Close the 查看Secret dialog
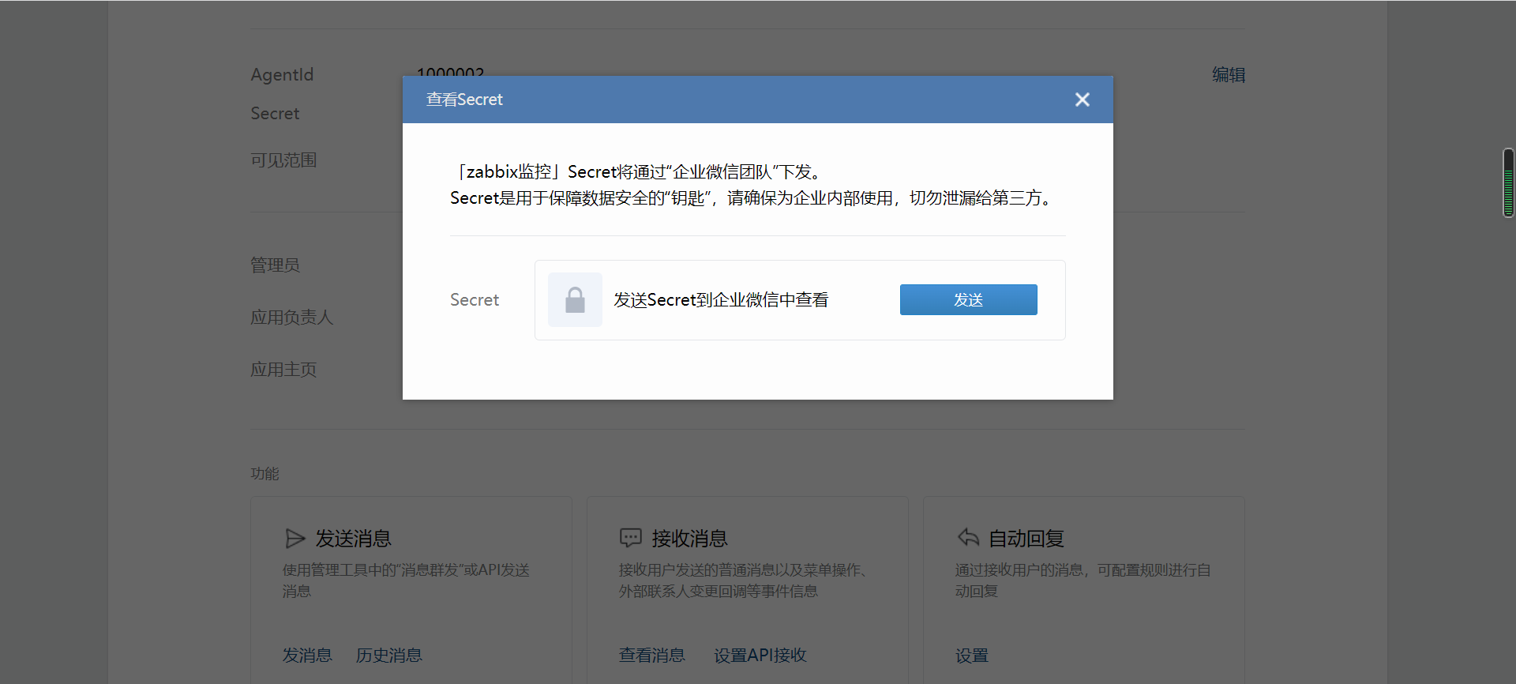The image size is (1516, 684). tap(1082, 100)
